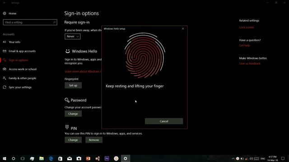Screen dimensions: 289x162
Task: Click the volume speaker icon
Action: pyautogui.click(x=251, y=159)
